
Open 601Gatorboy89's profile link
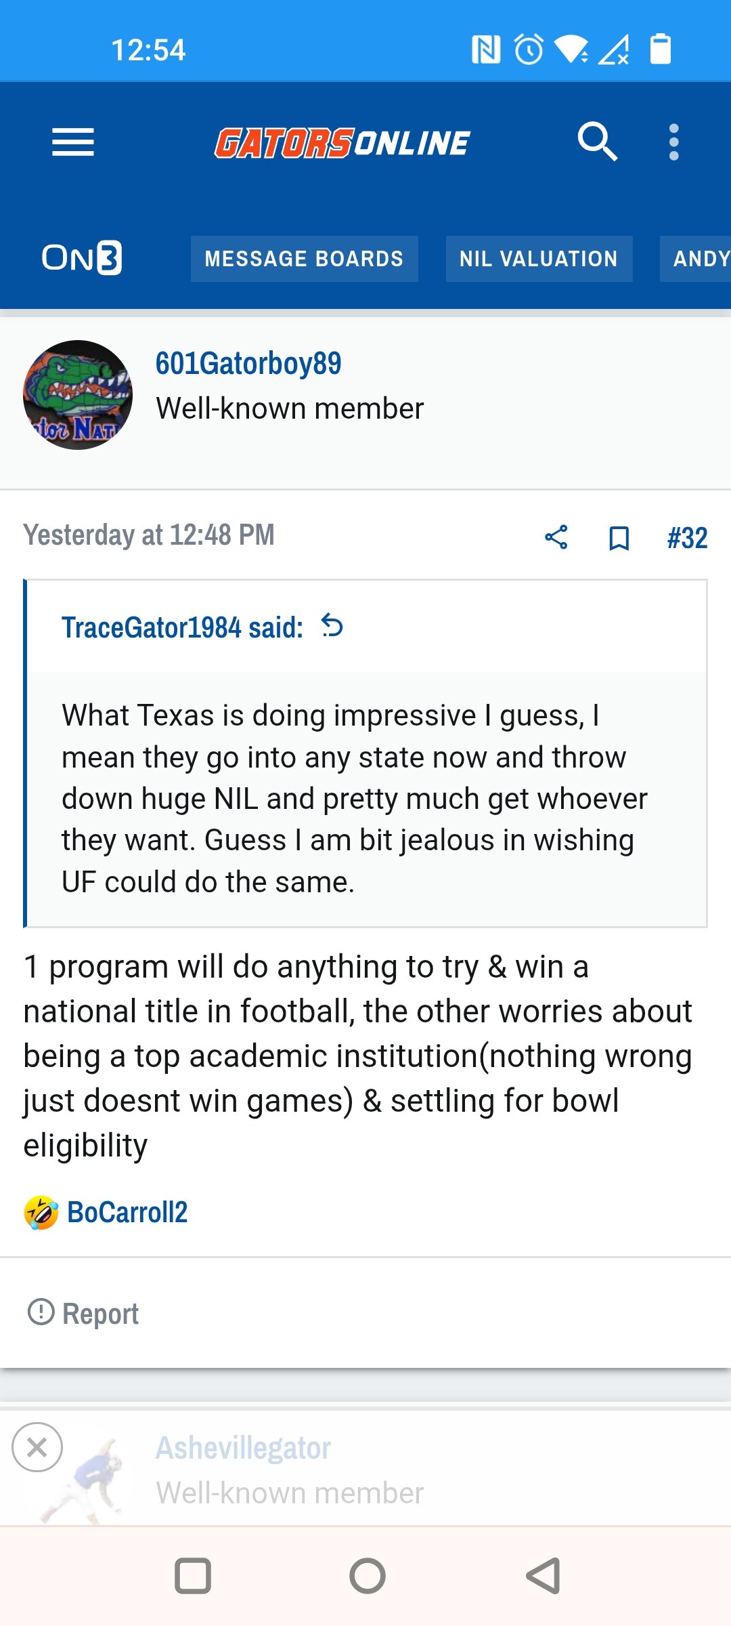click(x=248, y=364)
